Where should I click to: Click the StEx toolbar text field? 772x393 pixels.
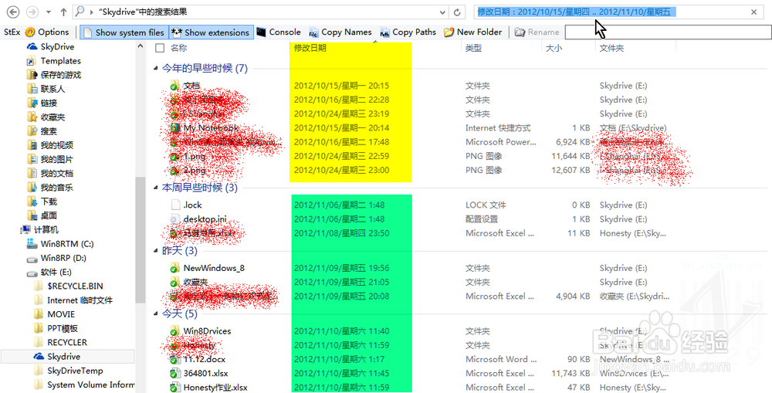tap(668, 32)
